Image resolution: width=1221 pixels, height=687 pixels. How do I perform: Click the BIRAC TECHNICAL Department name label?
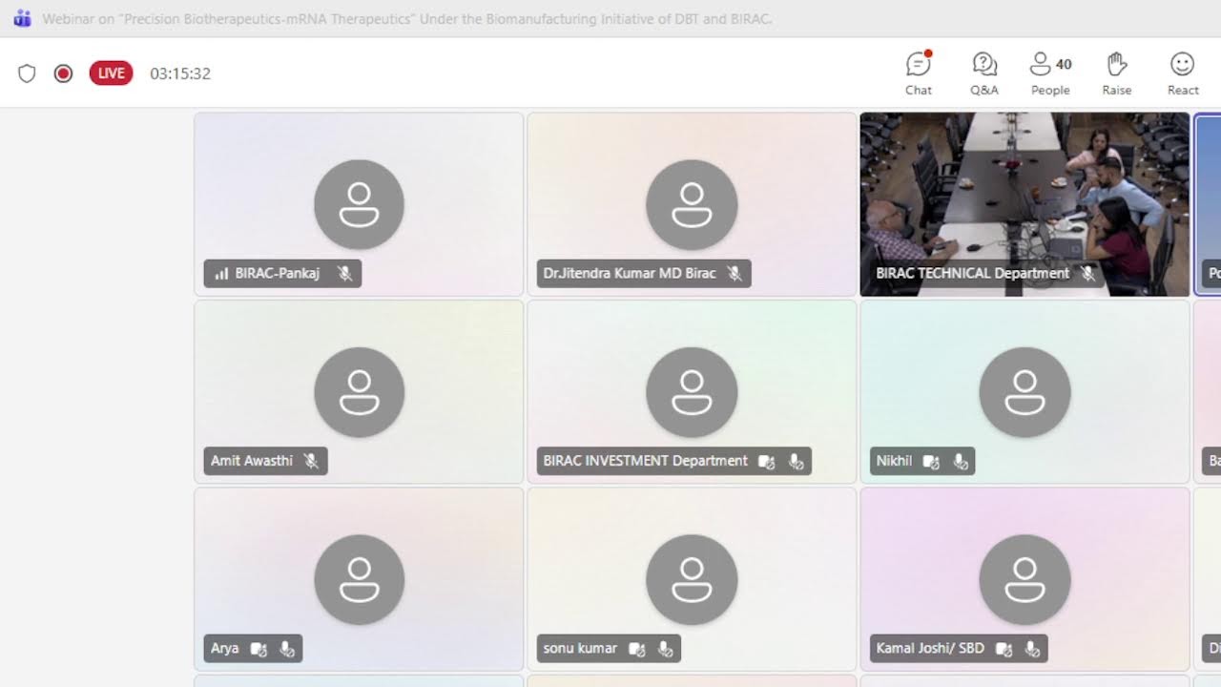click(972, 274)
